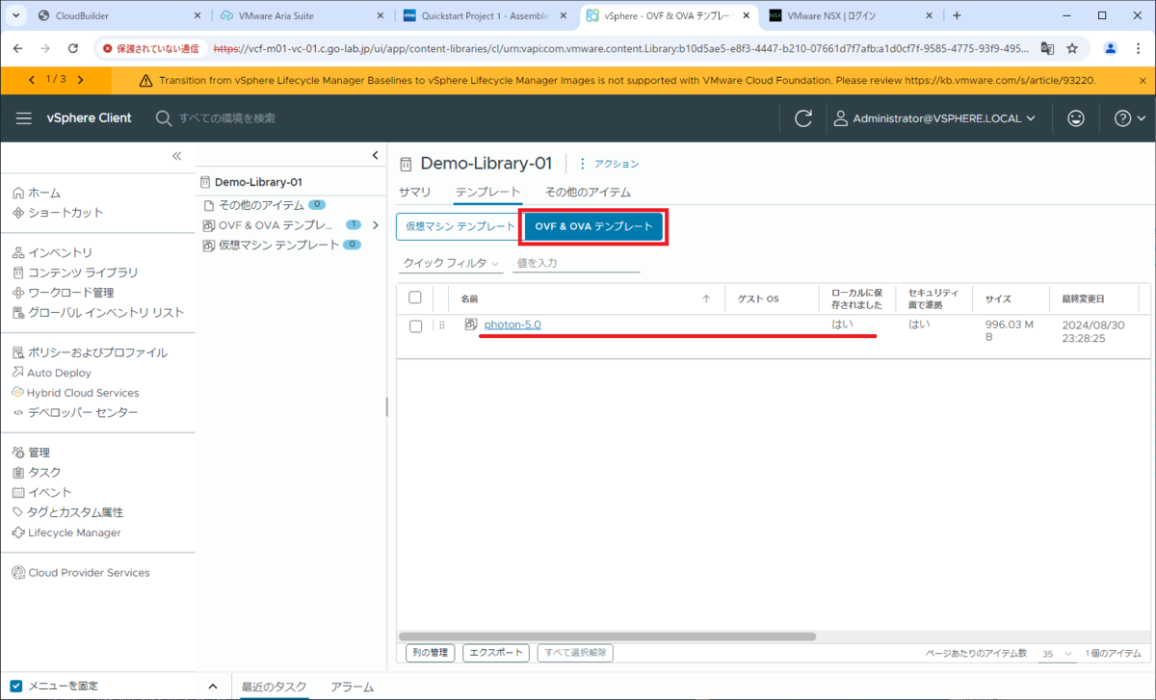
Task: Switch to Quickstart Project 1 browser tab
Action: (x=486, y=15)
